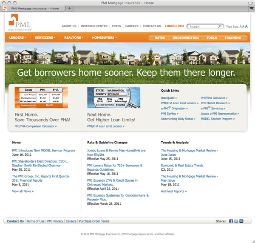
Task: Click View all News link
Action: [23, 191]
